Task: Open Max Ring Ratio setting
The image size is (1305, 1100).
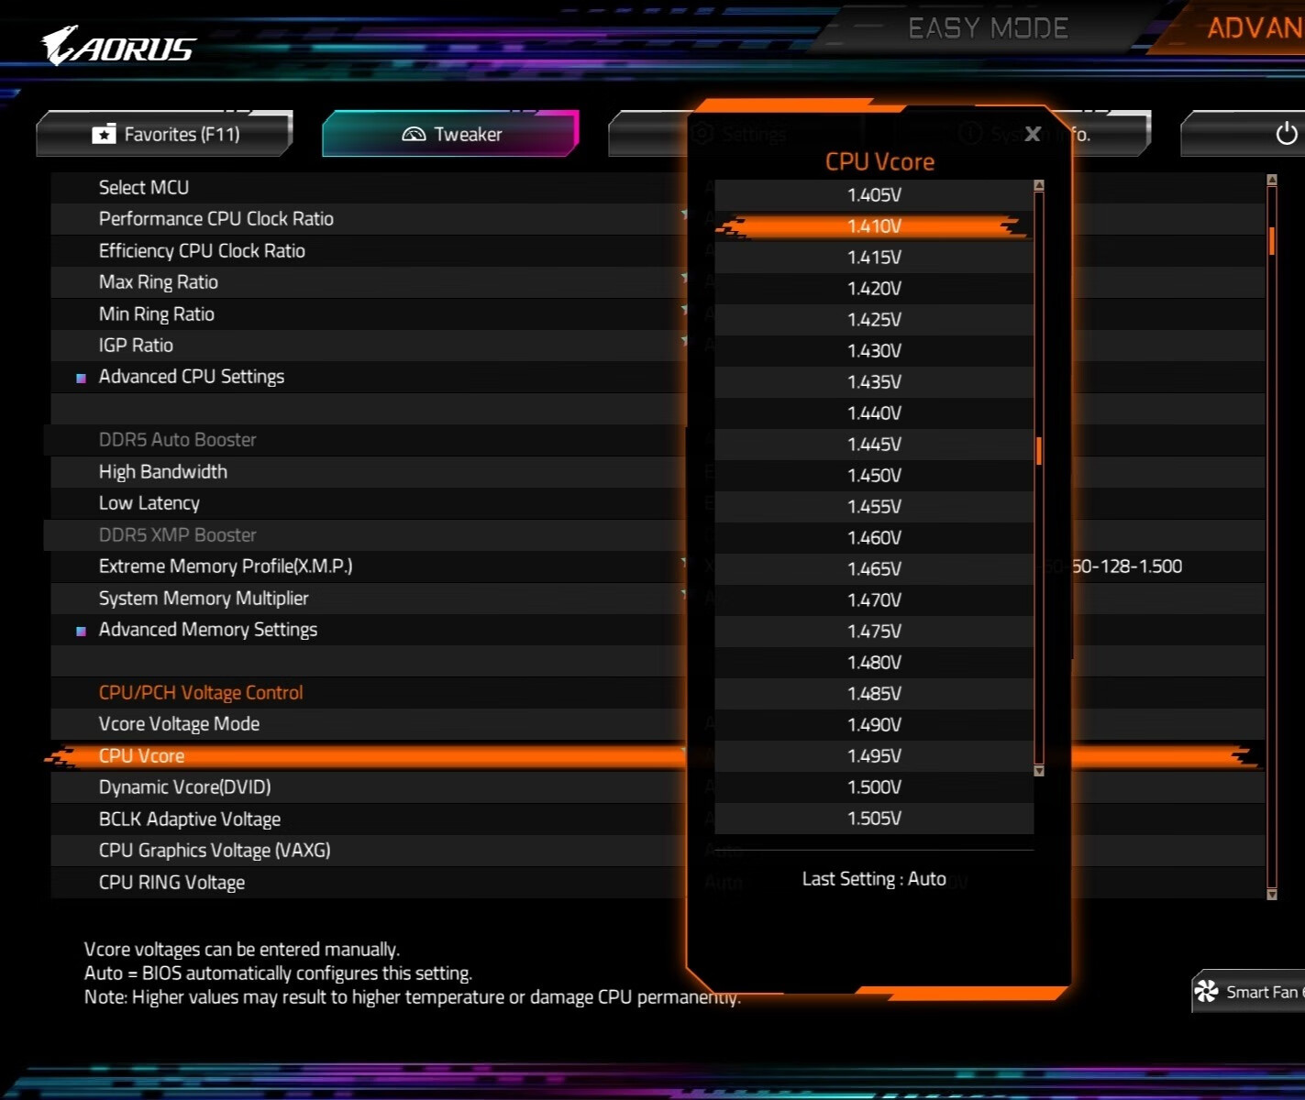Action: click(x=369, y=282)
